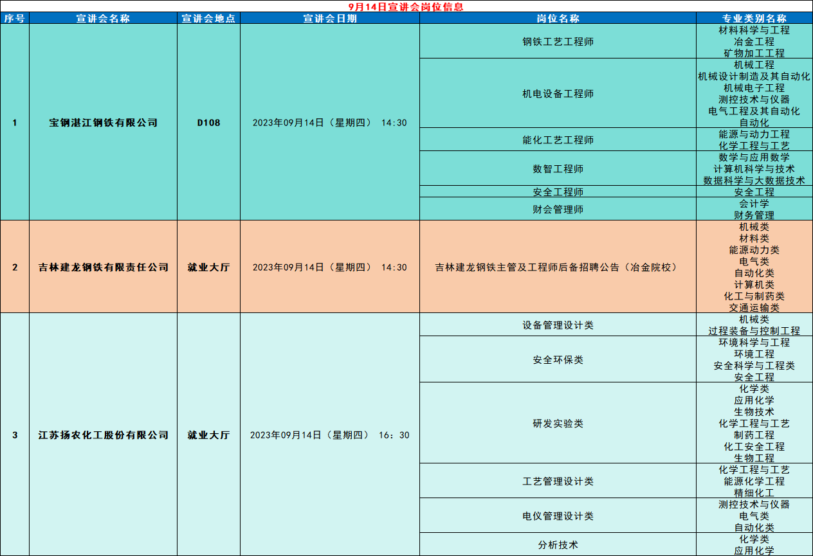Viewport: 813px width, 556px height.
Task: Click the D108 location cell
Action: click(208, 123)
